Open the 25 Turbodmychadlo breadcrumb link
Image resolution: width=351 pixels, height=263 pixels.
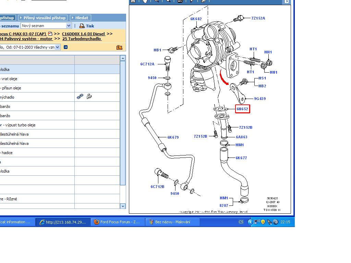coord(82,39)
